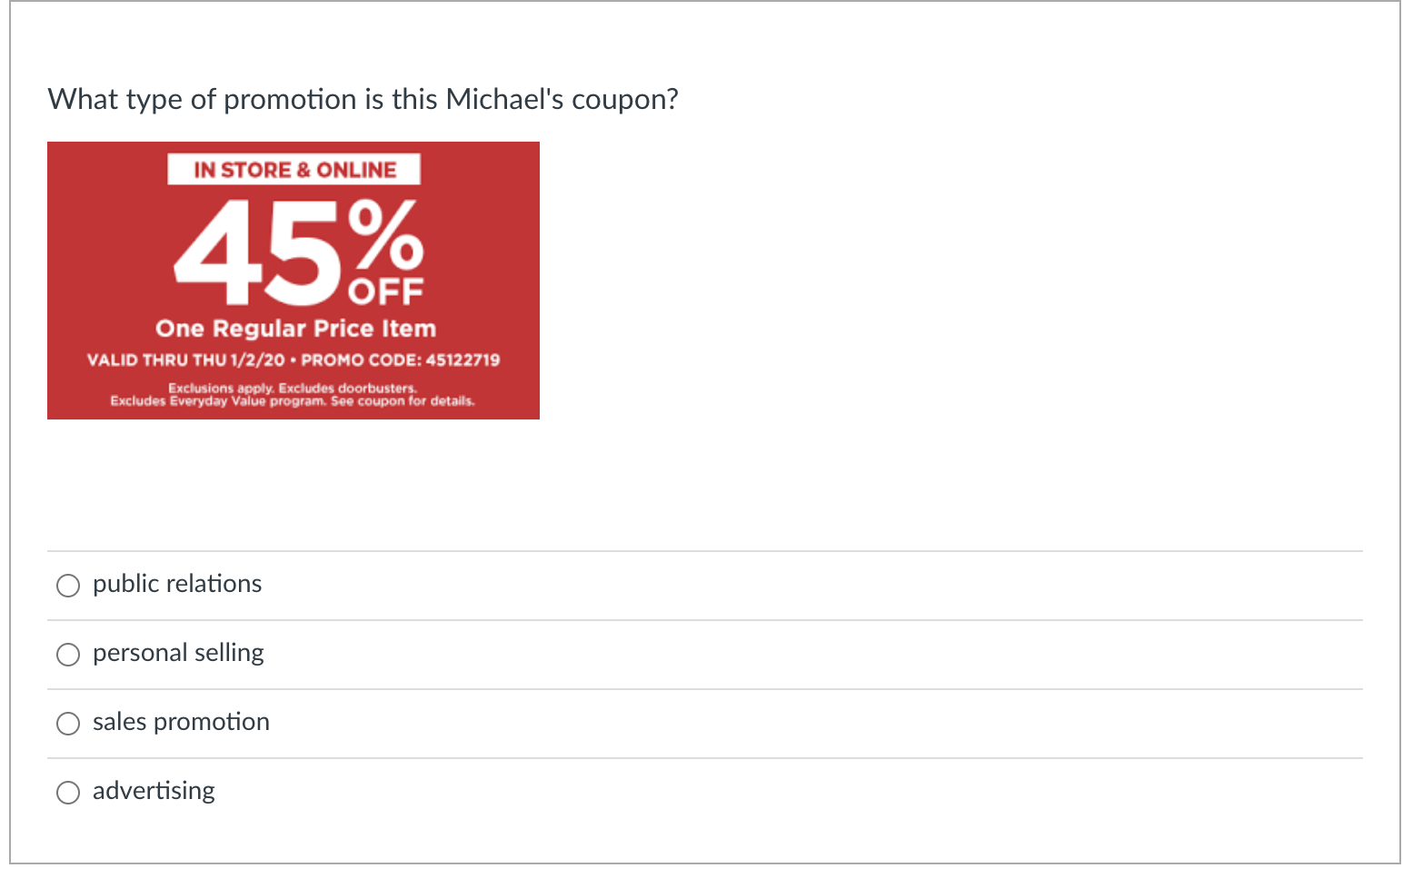Select the "public relations" radio circle
The height and width of the screenshot is (888, 1403).
coord(68,586)
